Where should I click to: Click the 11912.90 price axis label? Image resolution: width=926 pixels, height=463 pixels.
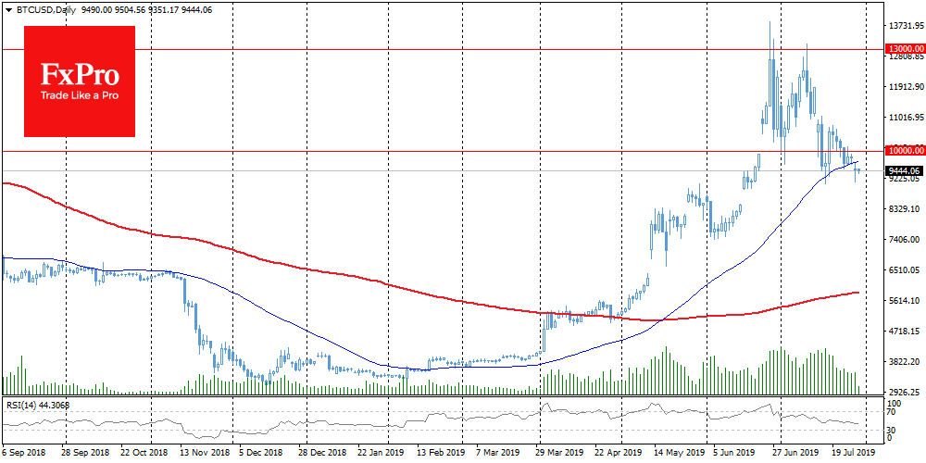coord(905,88)
